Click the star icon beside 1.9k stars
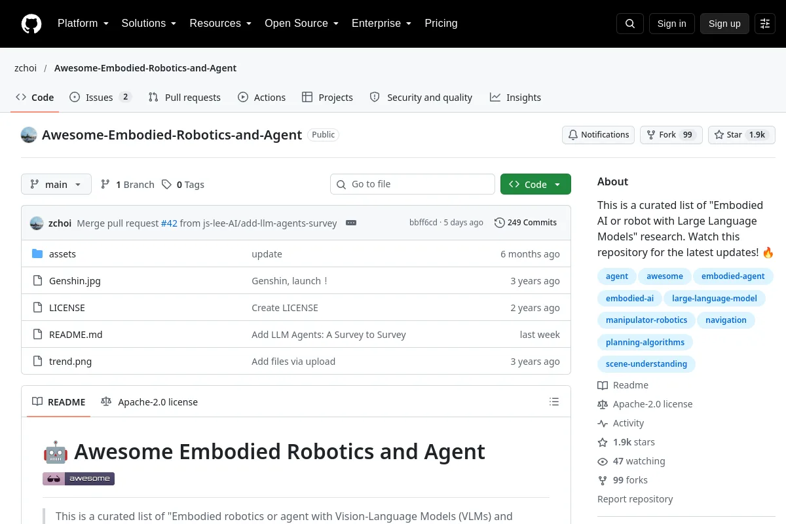The height and width of the screenshot is (524, 786). point(603,442)
